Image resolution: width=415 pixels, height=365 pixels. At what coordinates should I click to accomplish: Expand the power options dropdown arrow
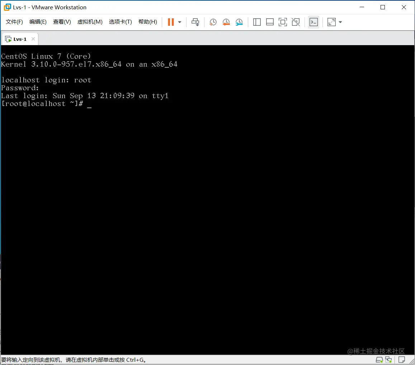pyautogui.click(x=180, y=22)
